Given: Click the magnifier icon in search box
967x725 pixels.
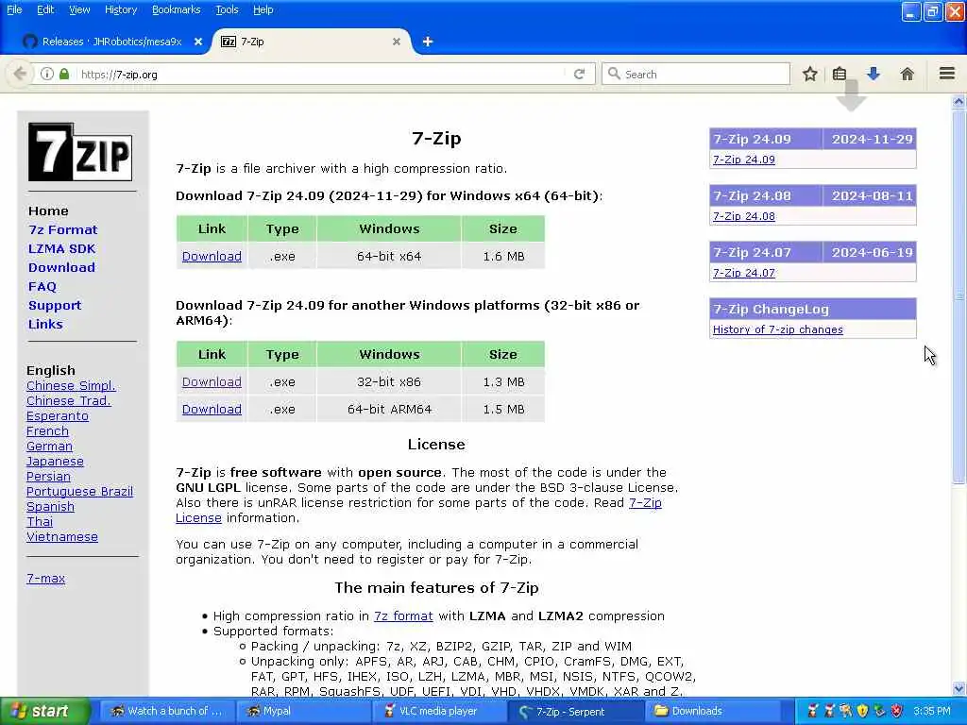Looking at the screenshot, I should pos(614,74).
